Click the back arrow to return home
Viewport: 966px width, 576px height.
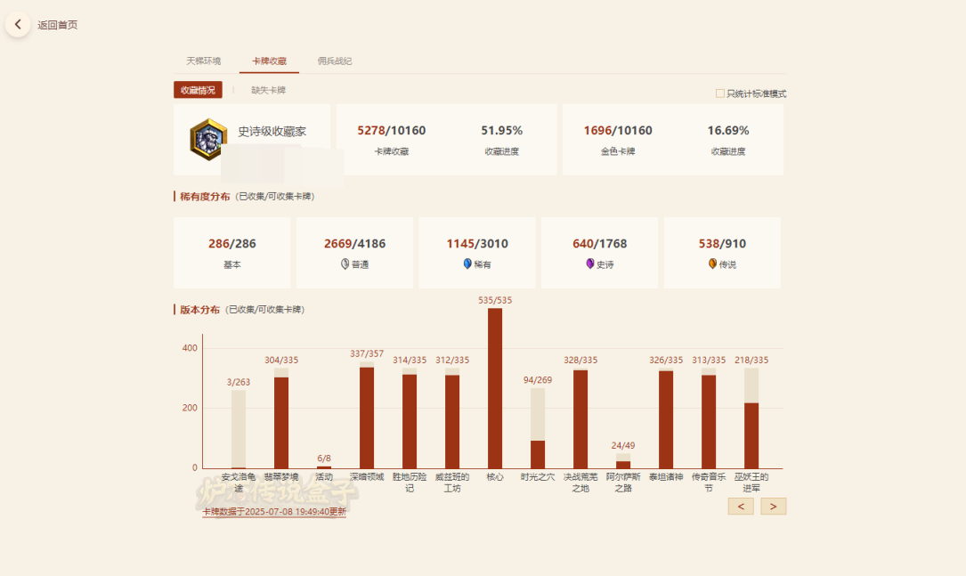click(x=18, y=25)
